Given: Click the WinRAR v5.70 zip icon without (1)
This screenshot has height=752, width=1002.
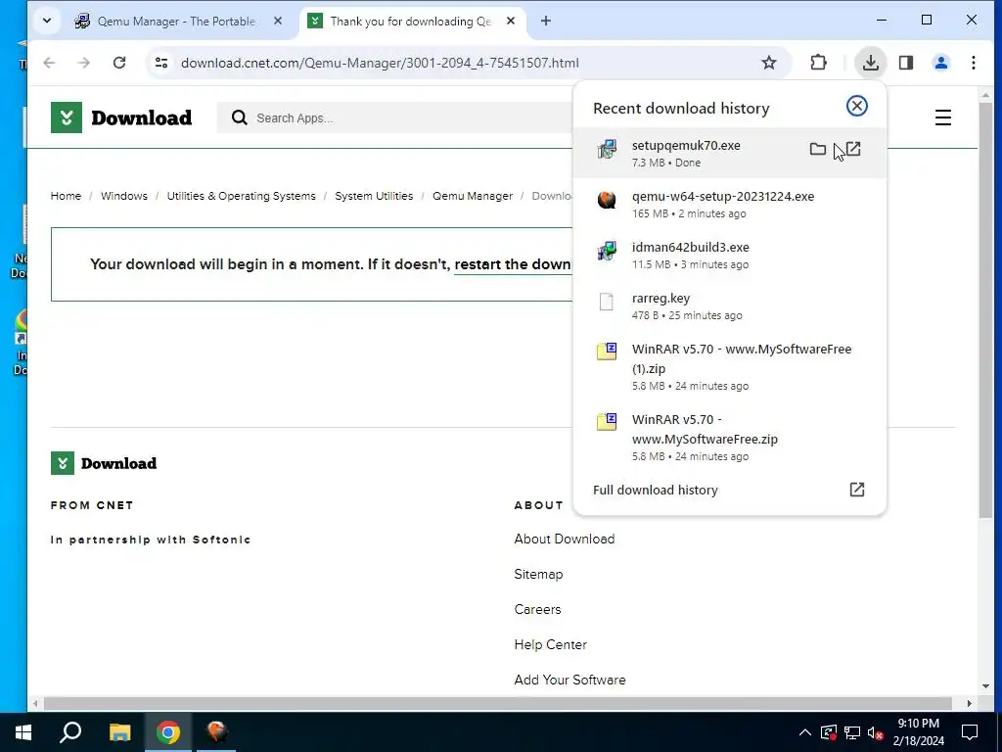Looking at the screenshot, I should 607,421.
